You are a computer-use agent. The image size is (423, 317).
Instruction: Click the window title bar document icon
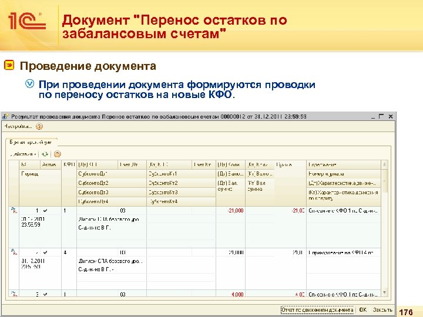pos(5,116)
